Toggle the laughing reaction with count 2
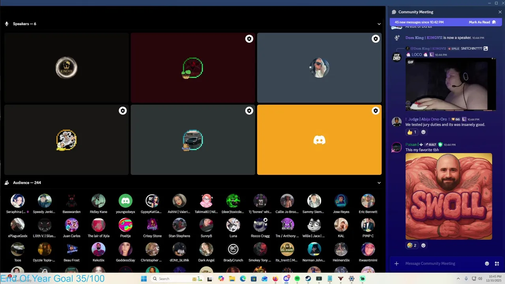The width and height of the screenshot is (505, 284). coord(412,245)
